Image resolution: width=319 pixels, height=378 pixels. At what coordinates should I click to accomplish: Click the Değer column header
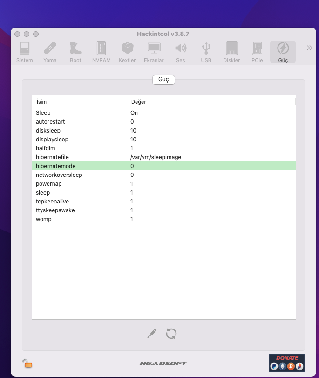[x=212, y=102]
